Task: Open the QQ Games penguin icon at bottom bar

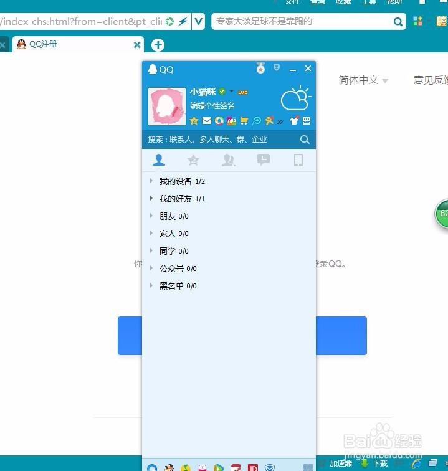Action: [169, 467]
